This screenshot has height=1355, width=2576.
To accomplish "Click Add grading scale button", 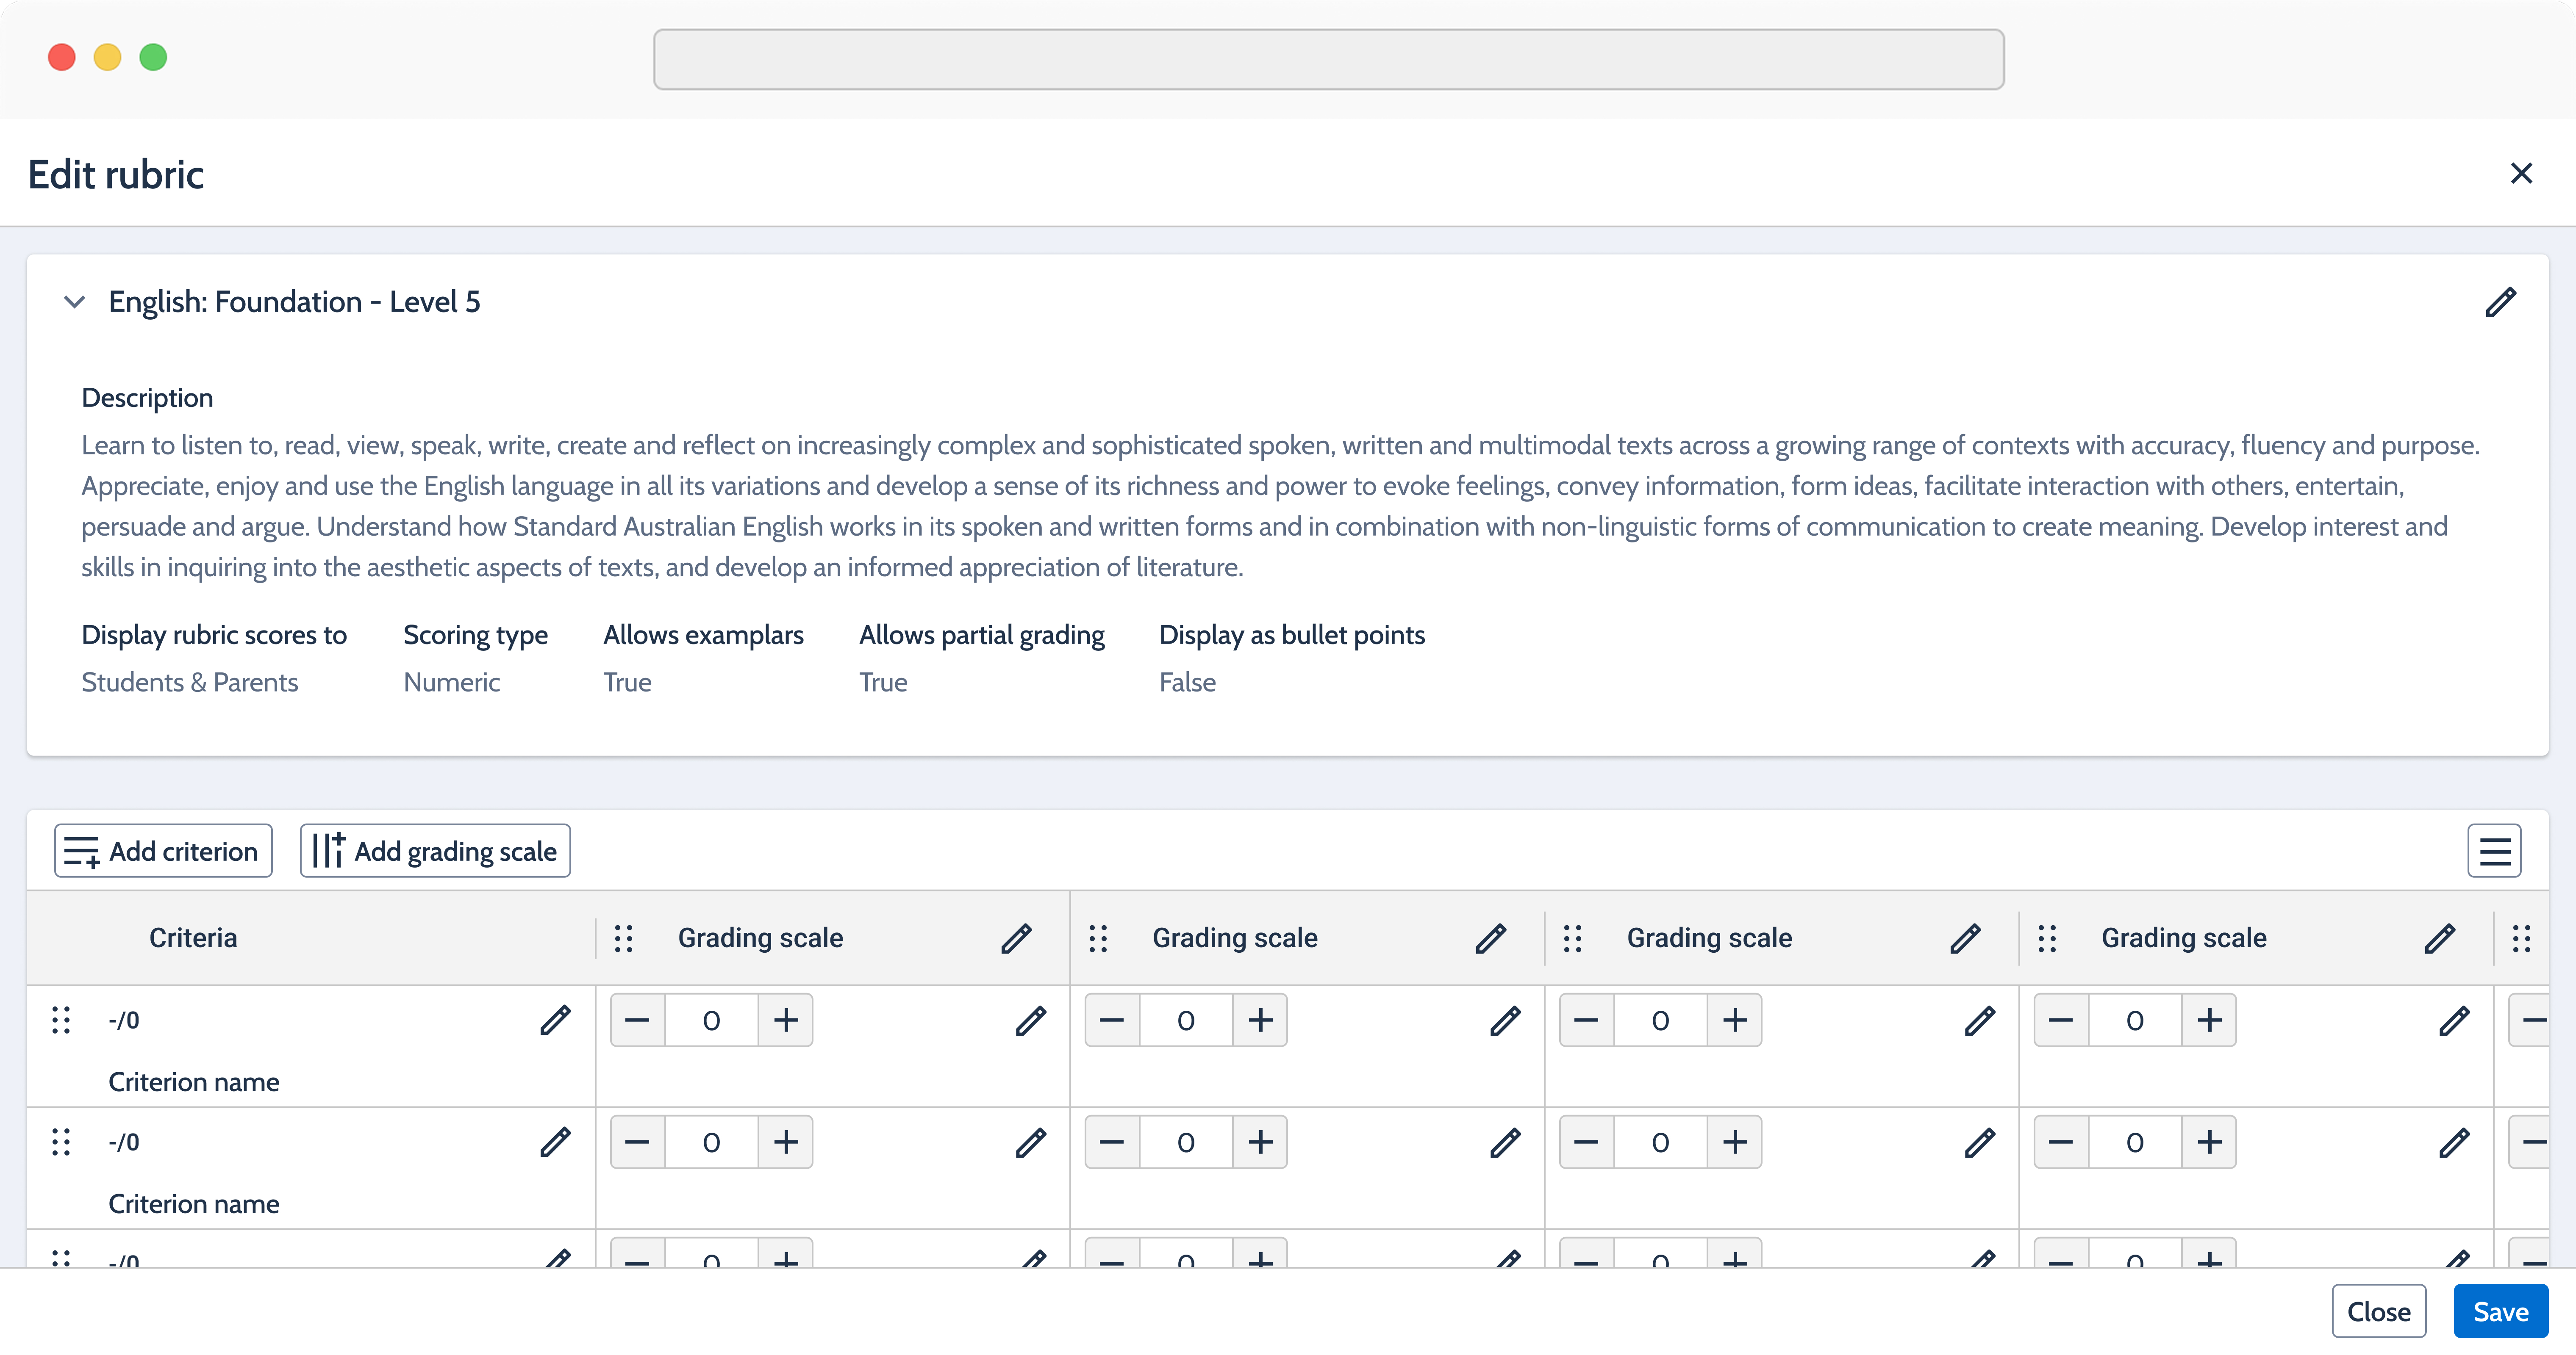I will (435, 850).
